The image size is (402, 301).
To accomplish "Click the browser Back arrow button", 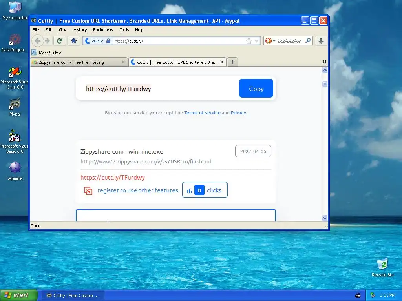I will [x=38, y=41].
